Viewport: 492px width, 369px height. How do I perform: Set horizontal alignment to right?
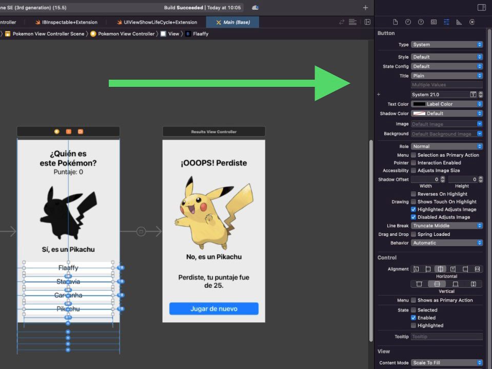(x=465, y=269)
